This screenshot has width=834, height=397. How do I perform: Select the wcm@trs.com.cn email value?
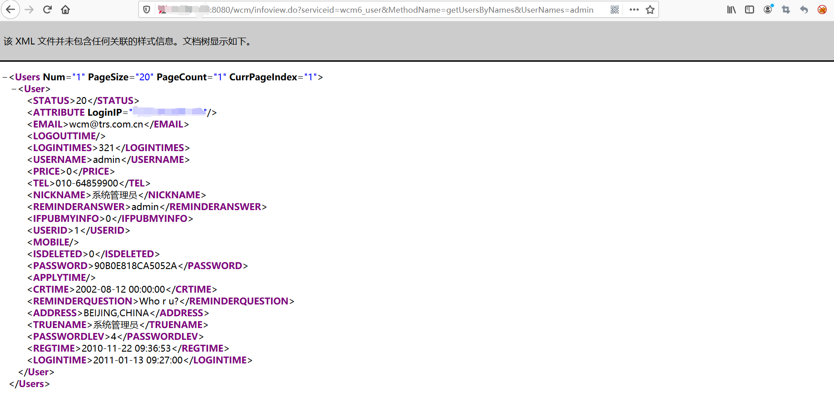(106, 124)
